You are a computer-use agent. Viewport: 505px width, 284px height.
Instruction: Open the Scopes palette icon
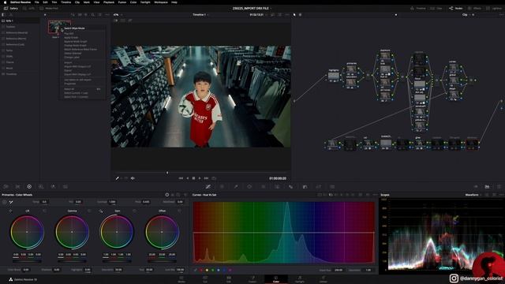tap(487, 186)
